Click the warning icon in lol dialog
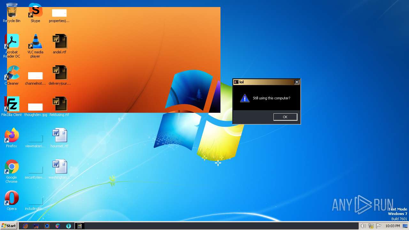409x230 pixels. [x=244, y=98]
